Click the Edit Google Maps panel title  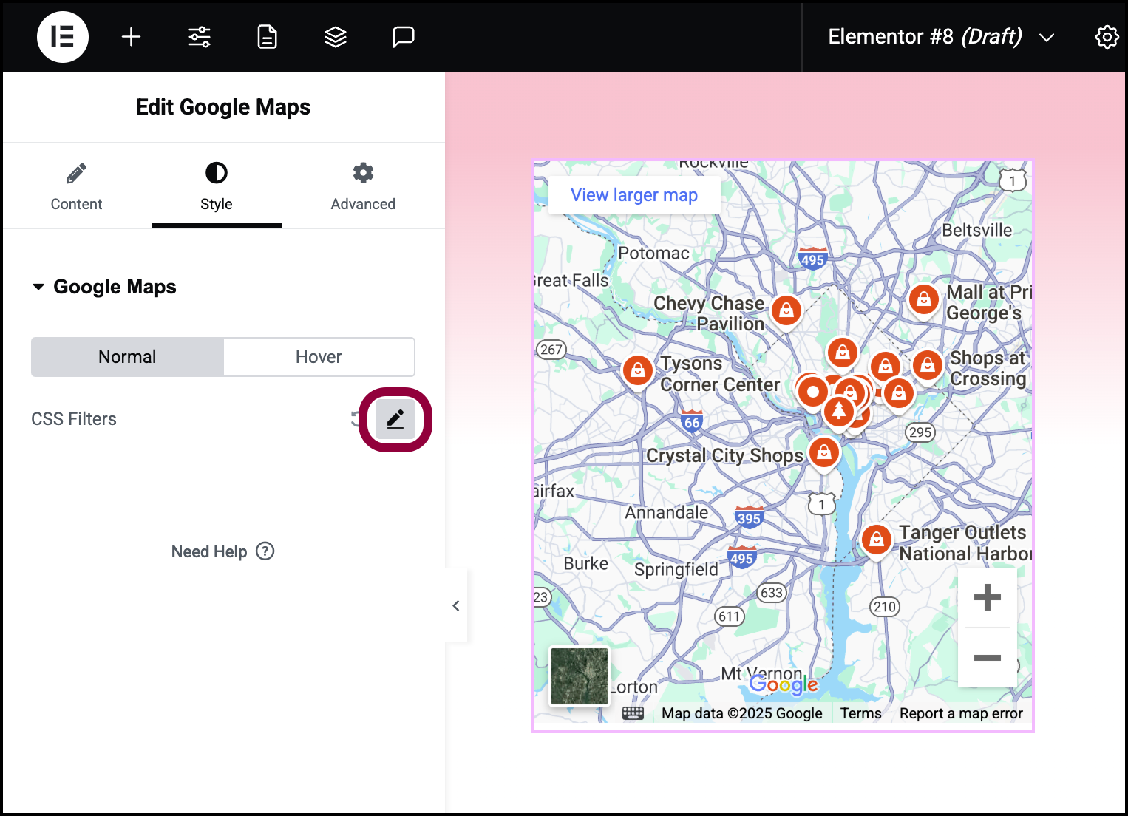click(223, 107)
